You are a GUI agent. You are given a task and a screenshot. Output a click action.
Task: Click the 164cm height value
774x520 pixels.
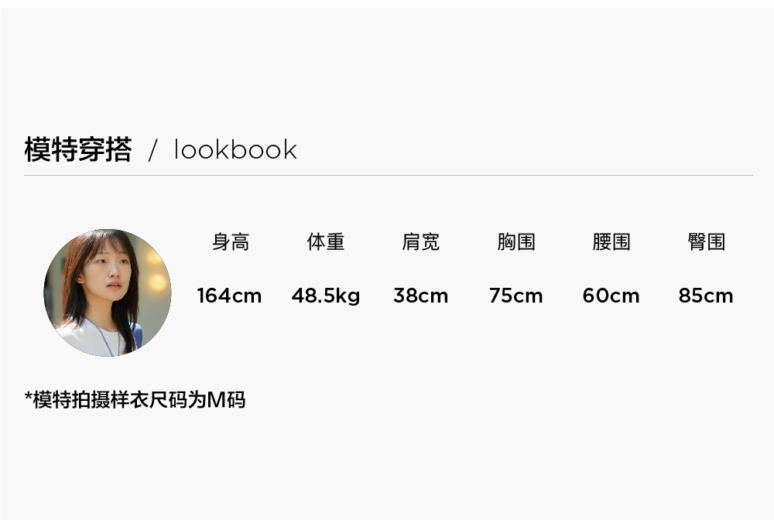pos(230,296)
